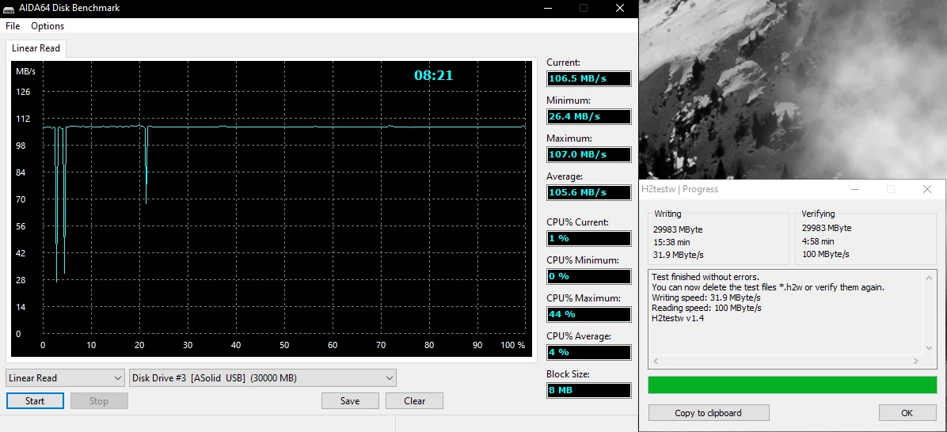Open the Disk Drive #3 ASolid USB dropdown

point(263,377)
